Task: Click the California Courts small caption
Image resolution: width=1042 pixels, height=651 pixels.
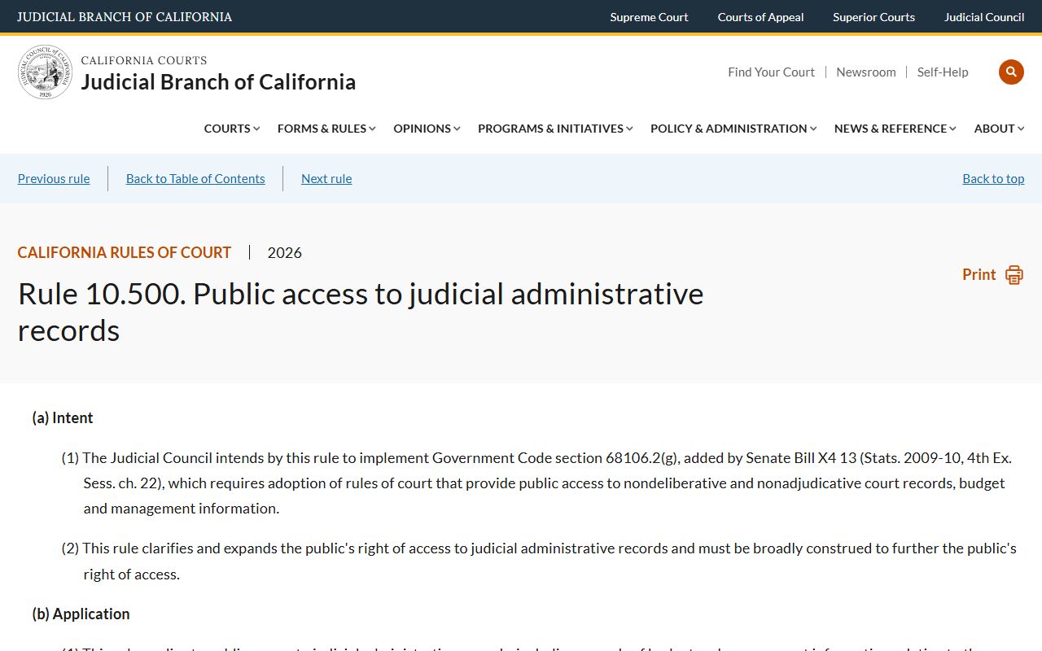Action: click(x=144, y=60)
